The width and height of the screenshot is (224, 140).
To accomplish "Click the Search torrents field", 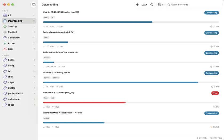I will [x=194, y=5].
